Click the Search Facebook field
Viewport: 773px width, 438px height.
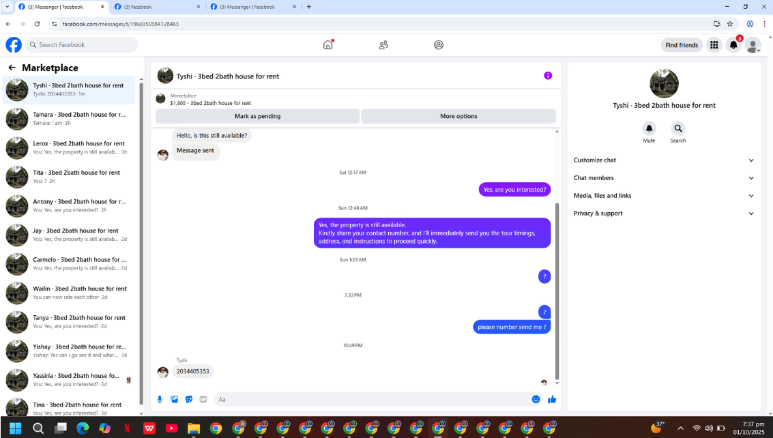[81, 45]
